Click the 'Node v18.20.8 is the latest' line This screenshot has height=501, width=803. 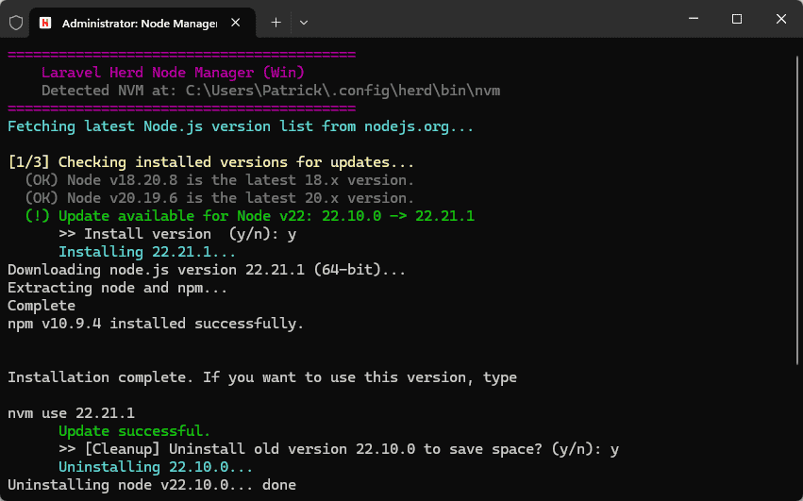click(219, 180)
